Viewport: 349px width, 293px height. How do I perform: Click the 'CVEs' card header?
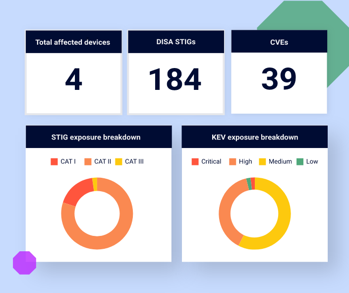click(x=279, y=42)
